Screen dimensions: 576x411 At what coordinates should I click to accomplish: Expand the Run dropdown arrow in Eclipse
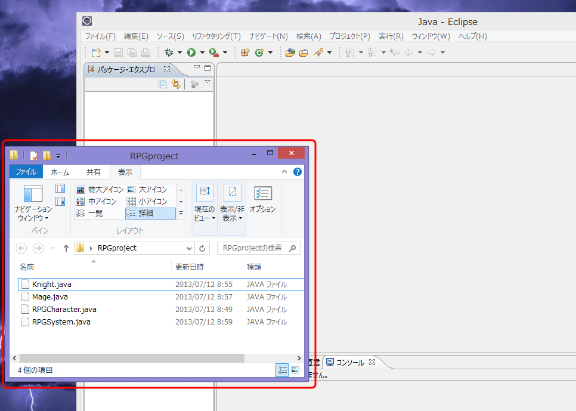tap(202, 52)
